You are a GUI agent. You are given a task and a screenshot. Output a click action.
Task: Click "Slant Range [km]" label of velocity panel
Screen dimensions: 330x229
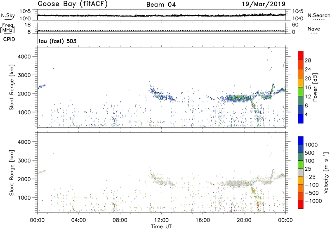[x=12, y=172]
